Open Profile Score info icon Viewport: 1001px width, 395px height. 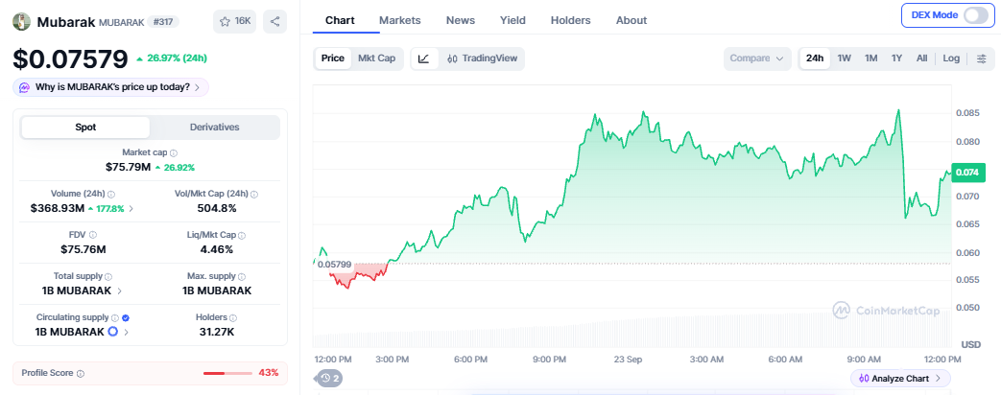[81, 373]
